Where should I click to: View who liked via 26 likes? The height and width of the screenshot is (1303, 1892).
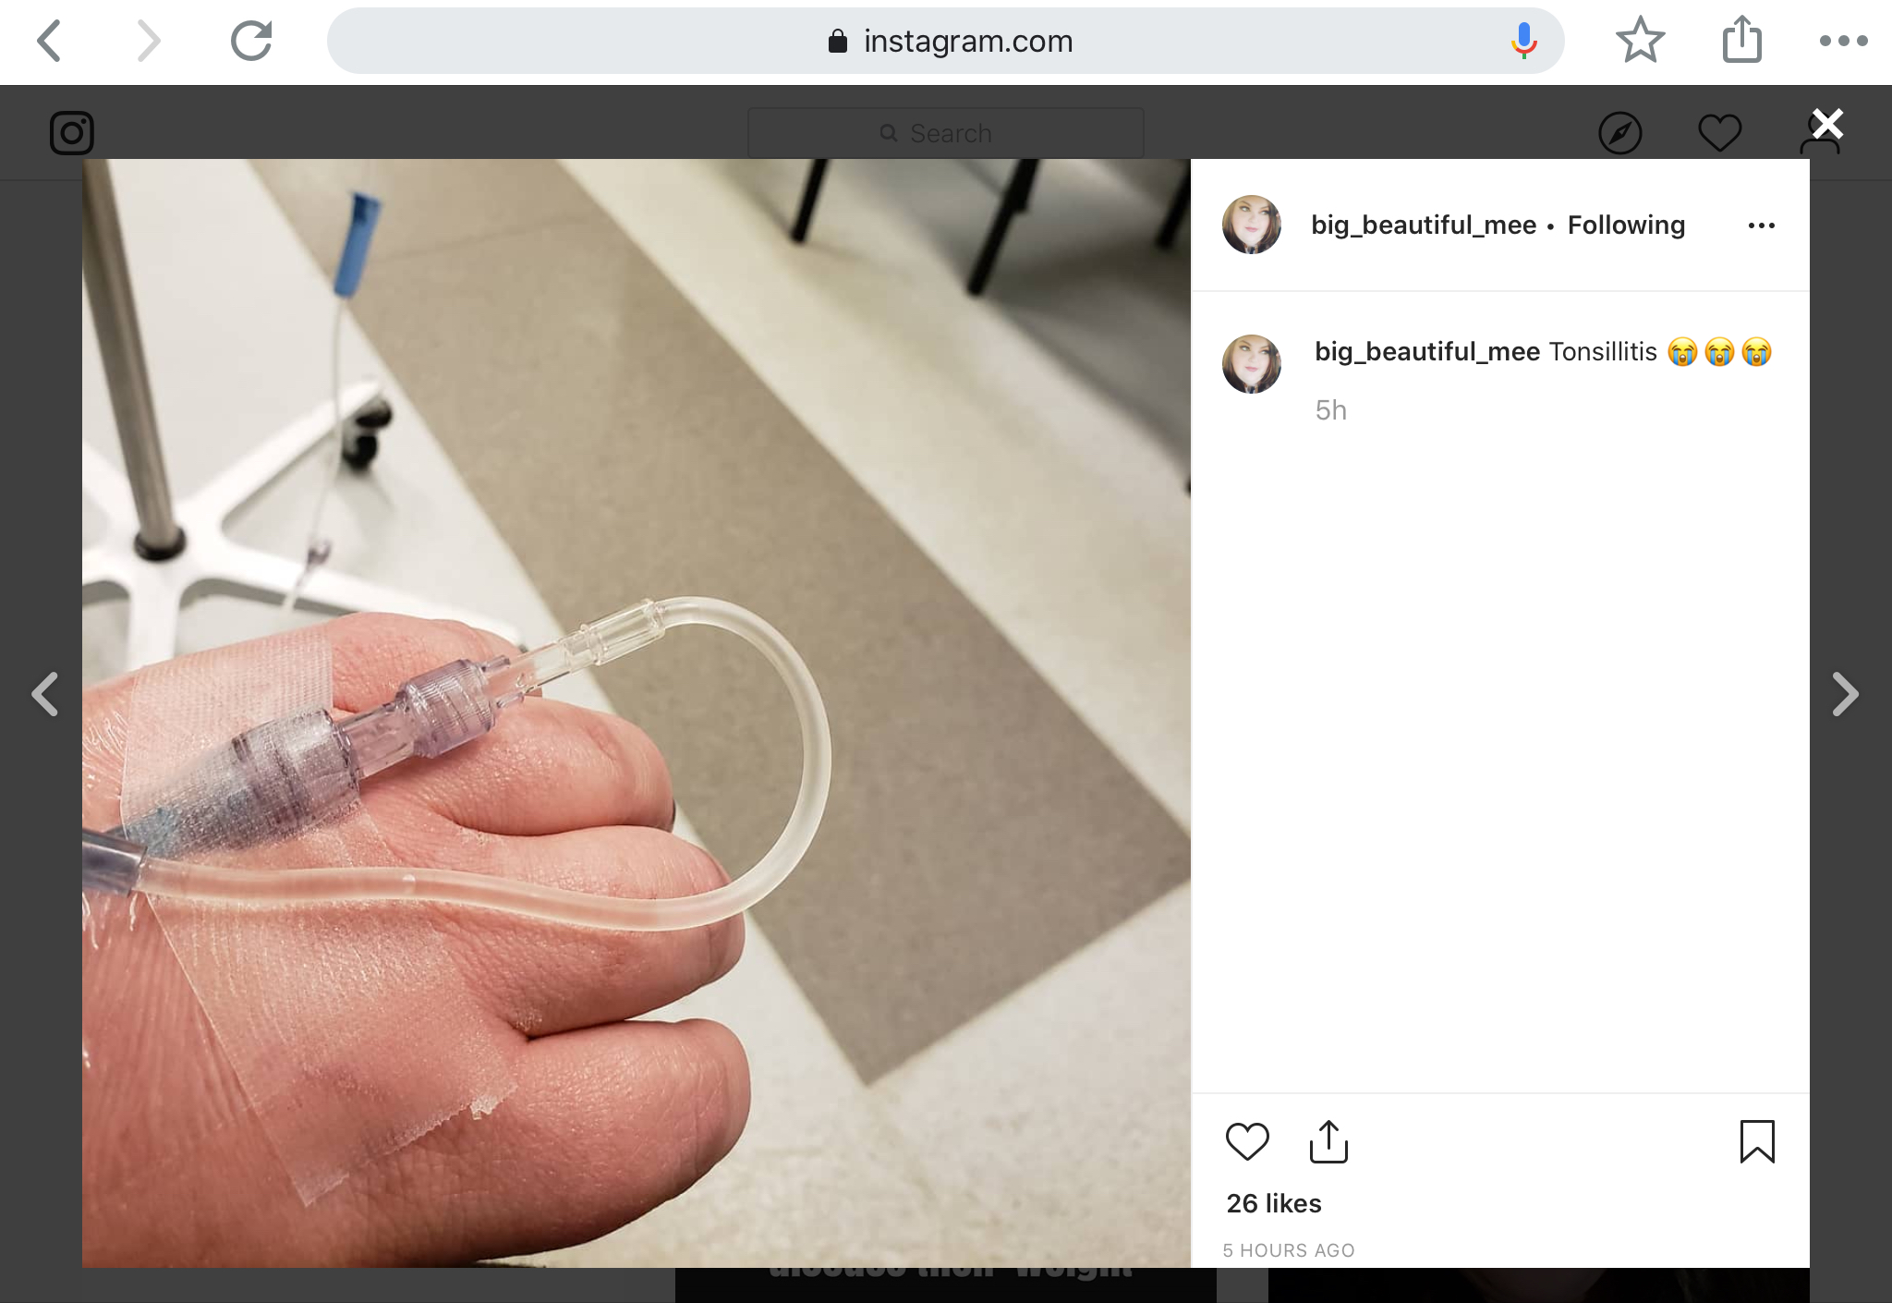coord(1274,1203)
